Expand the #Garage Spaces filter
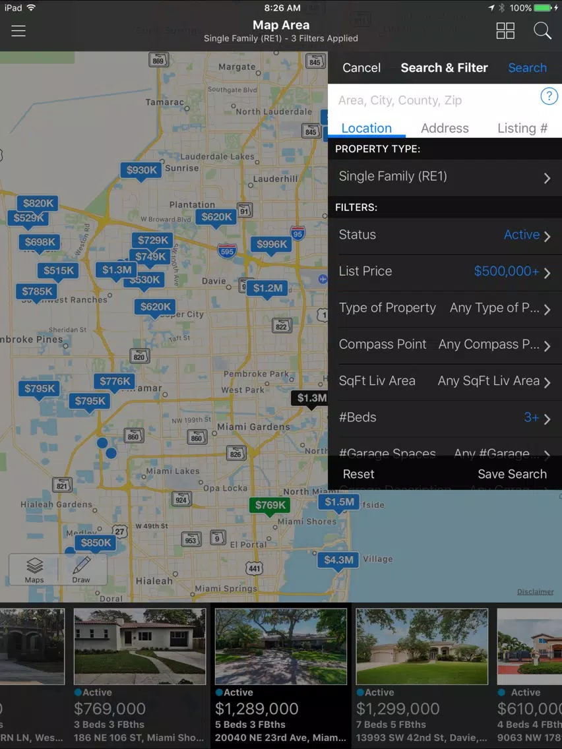The height and width of the screenshot is (749, 562). click(445, 452)
